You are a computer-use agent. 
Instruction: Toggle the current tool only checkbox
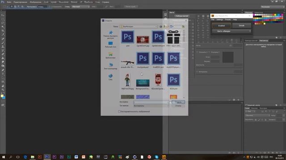[246, 105]
